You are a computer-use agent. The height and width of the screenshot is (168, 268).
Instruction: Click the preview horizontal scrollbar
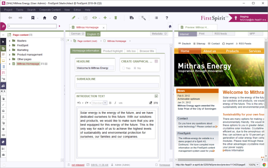196,160
